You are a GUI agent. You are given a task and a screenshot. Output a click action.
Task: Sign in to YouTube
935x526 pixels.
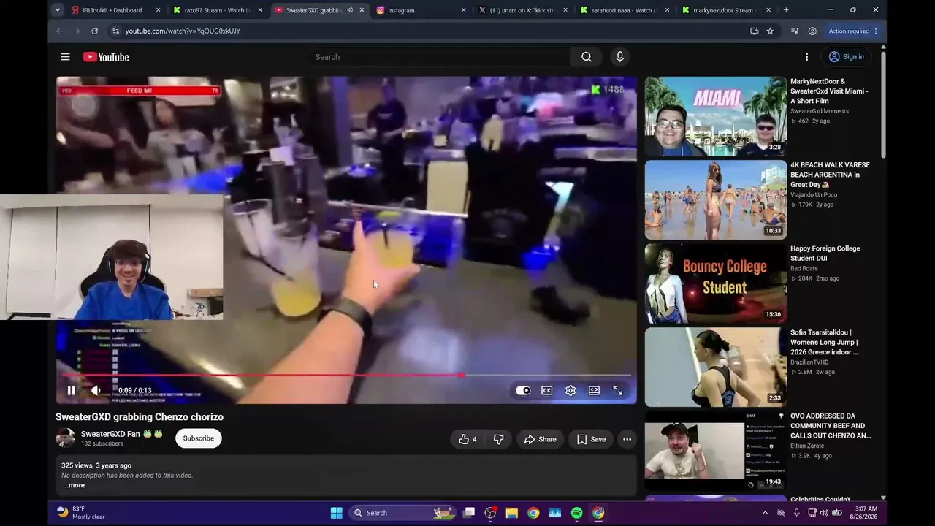(x=846, y=57)
